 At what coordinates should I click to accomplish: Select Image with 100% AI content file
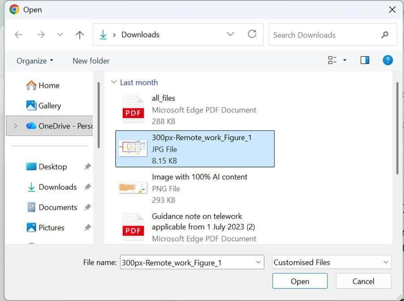click(x=188, y=188)
